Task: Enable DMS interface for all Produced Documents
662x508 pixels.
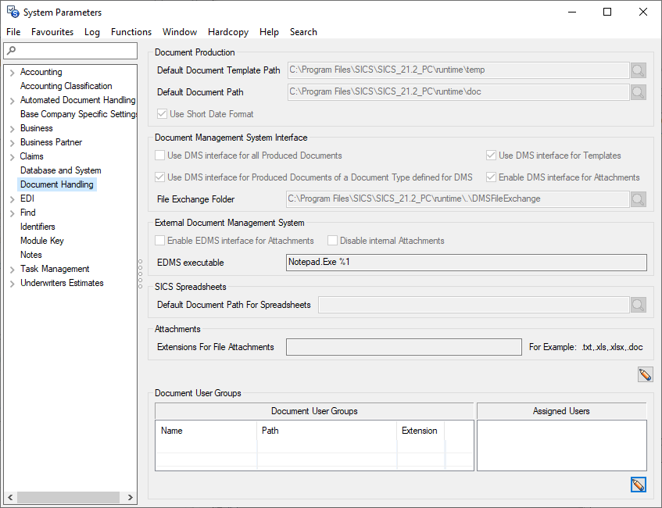Action: [x=161, y=156]
